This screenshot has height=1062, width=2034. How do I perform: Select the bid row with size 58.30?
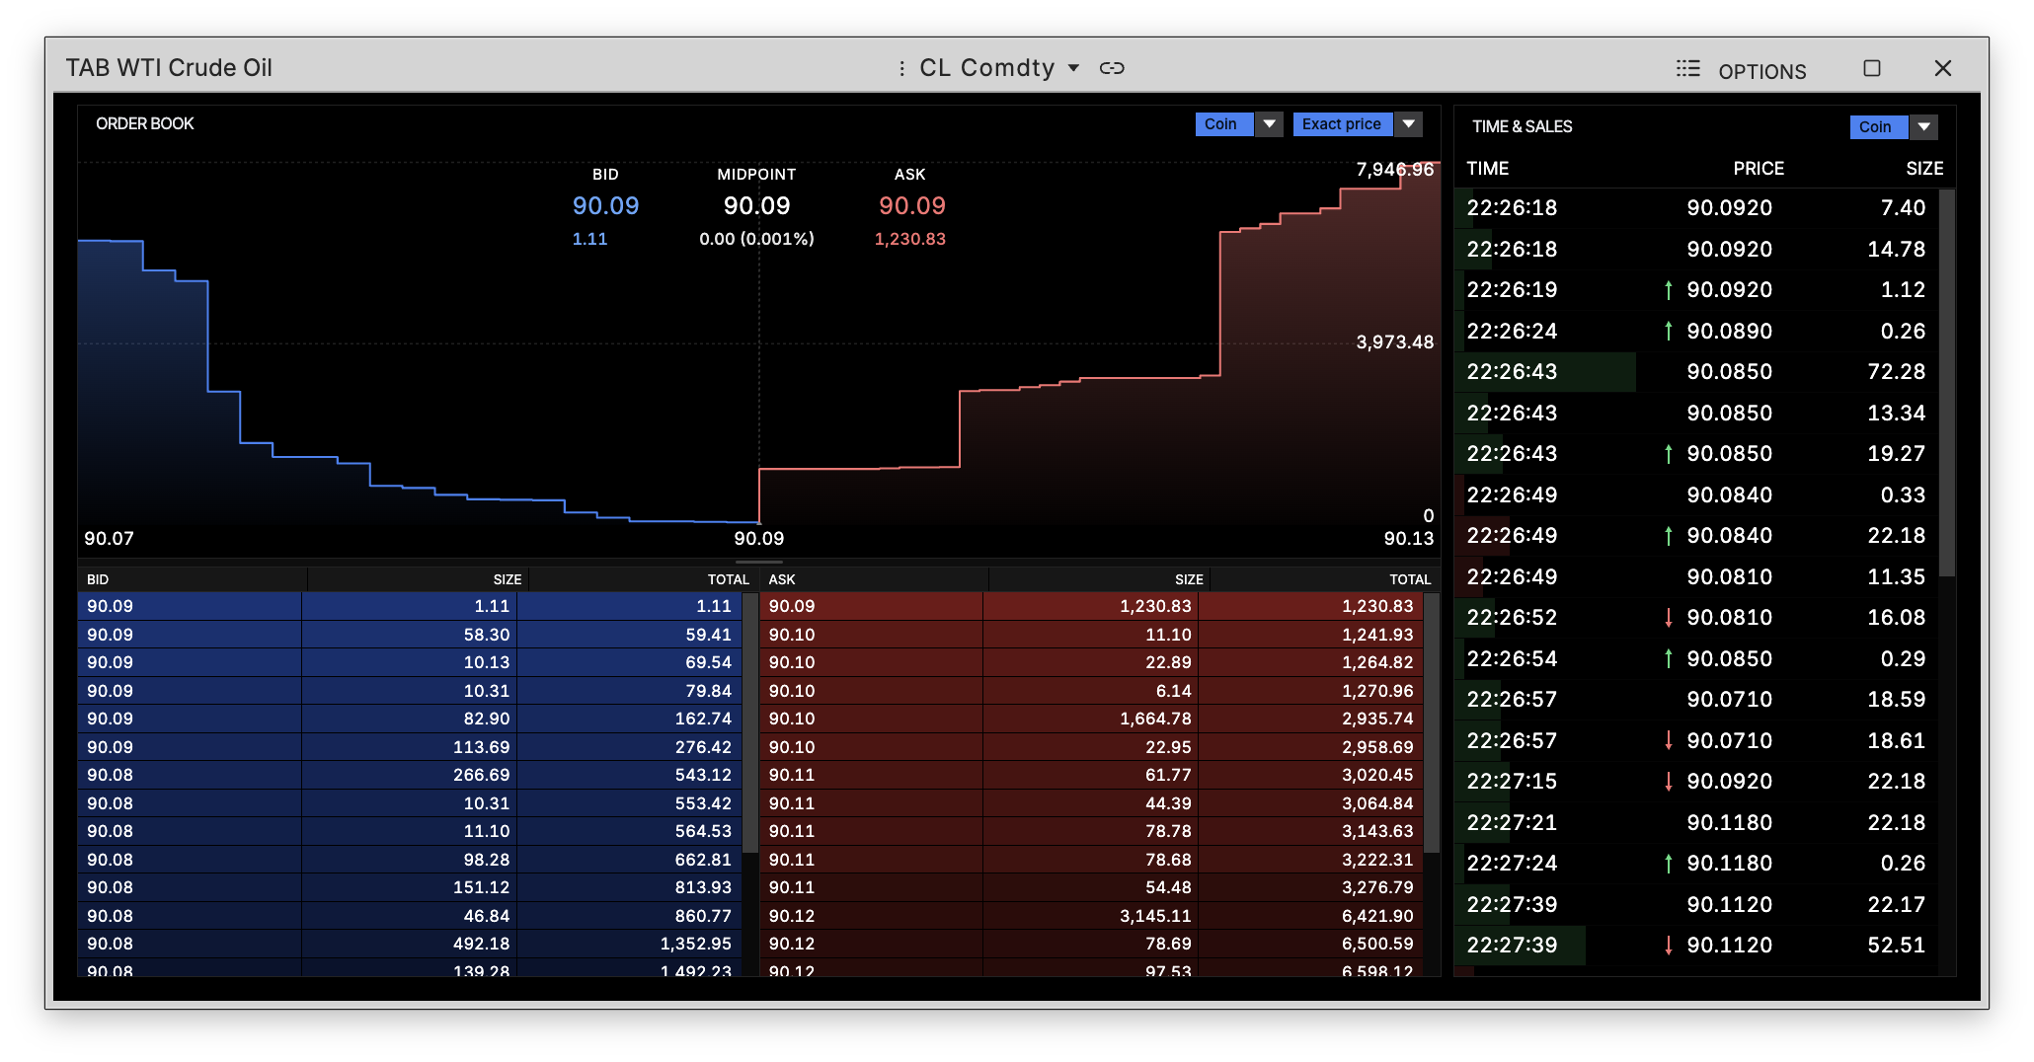[x=410, y=635]
